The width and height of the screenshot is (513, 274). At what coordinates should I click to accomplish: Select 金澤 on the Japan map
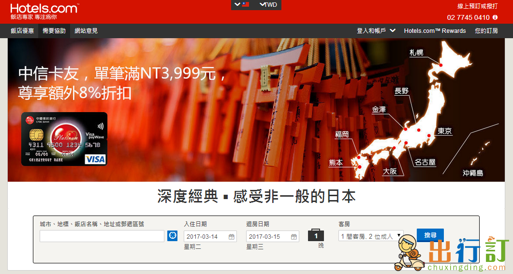(x=379, y=110)
